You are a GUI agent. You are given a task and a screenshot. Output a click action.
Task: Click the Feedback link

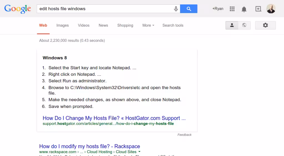(x=184, y=135)
